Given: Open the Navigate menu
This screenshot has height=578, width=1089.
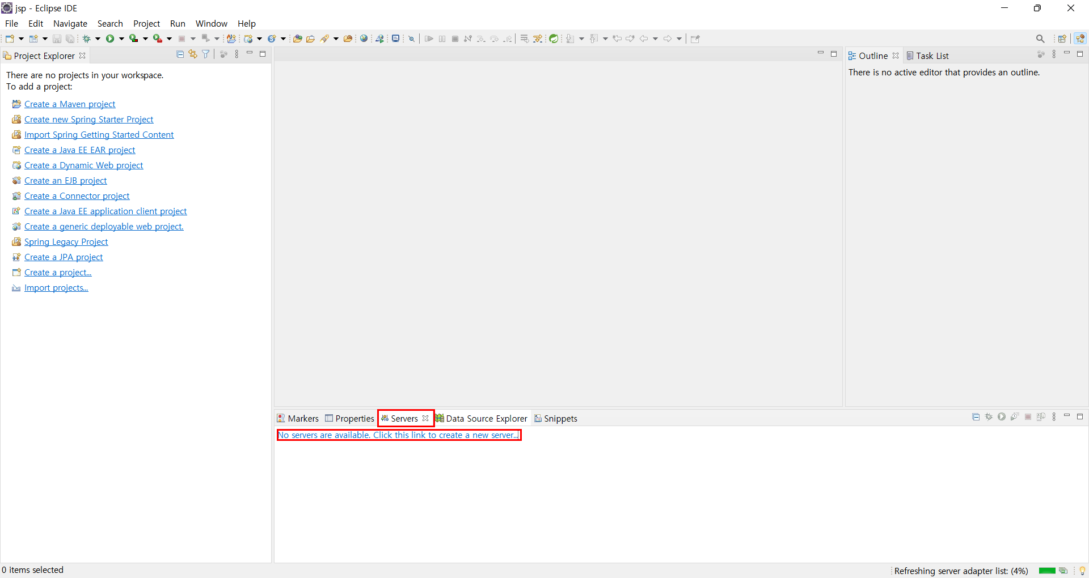Looking at the screenshot, I should 70,23.
